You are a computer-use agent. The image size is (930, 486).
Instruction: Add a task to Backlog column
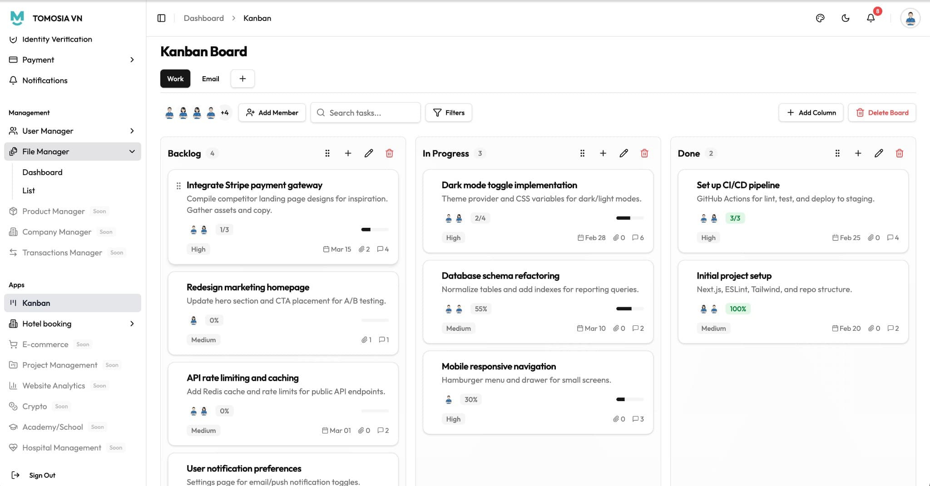tap(348, 153)
